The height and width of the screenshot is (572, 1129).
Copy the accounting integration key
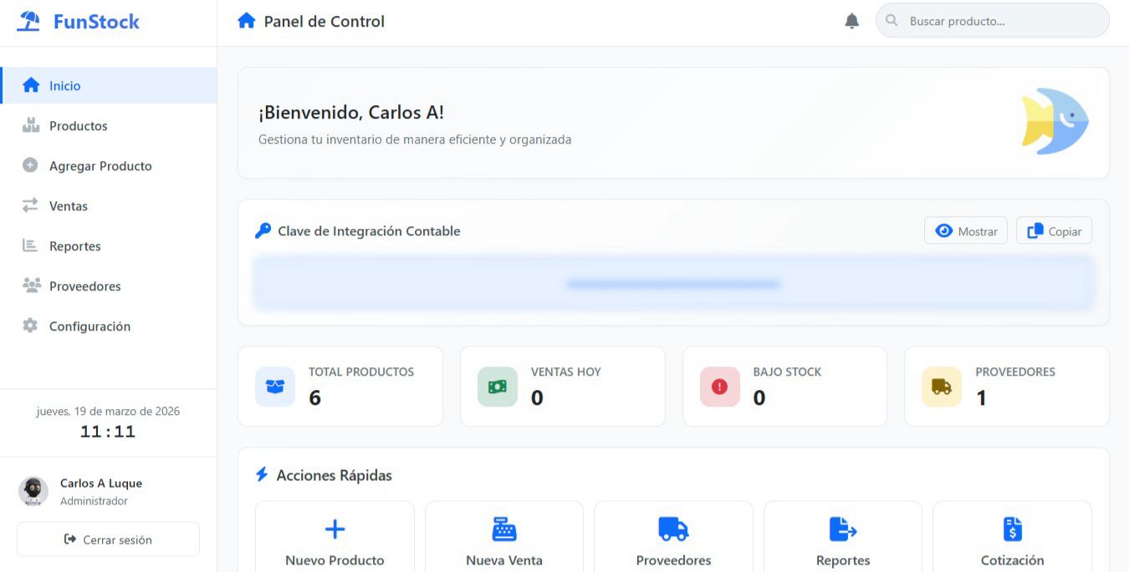(x=1054, y=230)
